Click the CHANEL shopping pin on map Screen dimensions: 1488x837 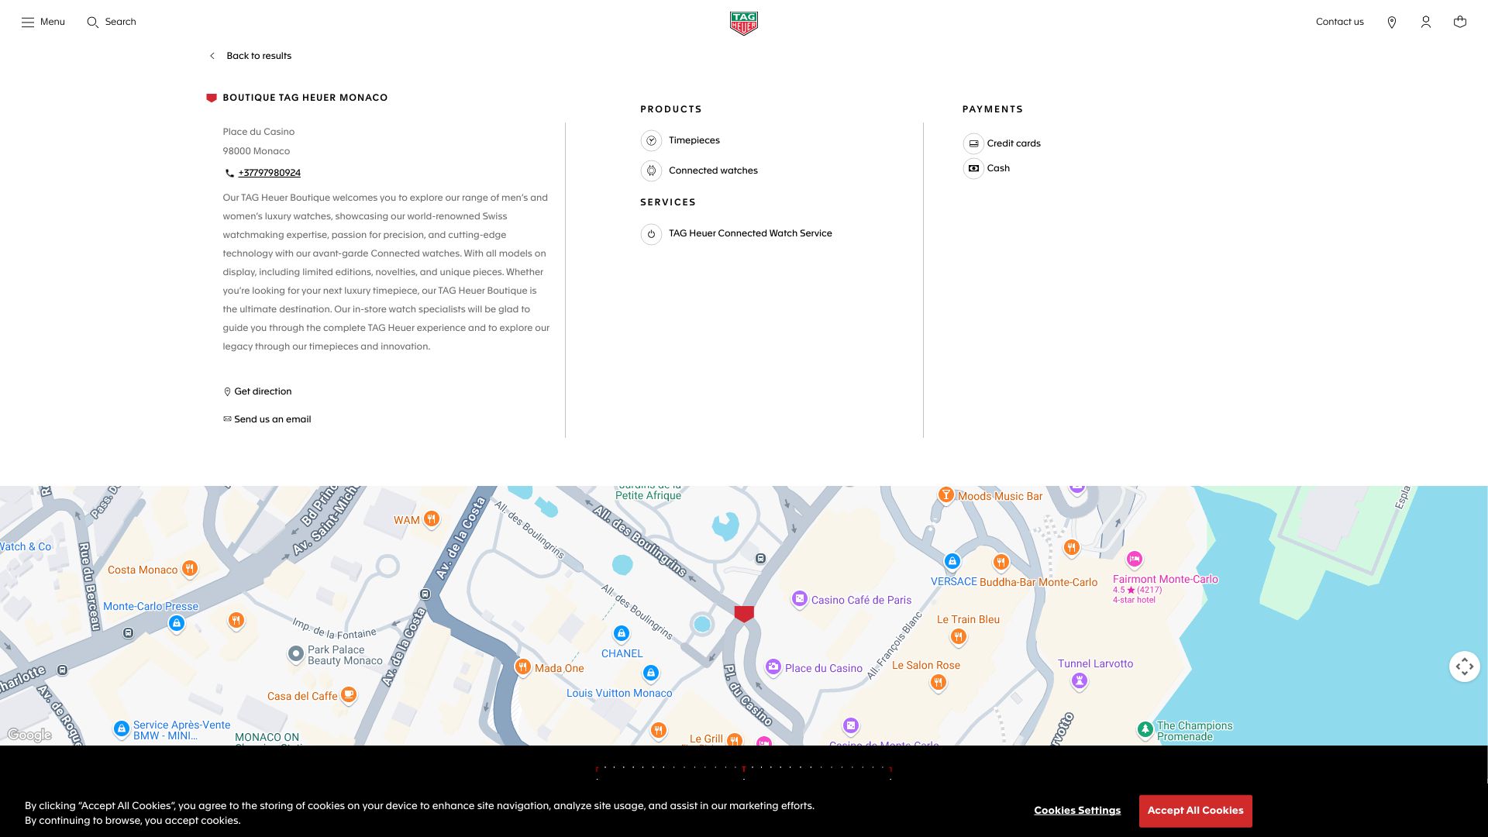[x=622, y=634]
